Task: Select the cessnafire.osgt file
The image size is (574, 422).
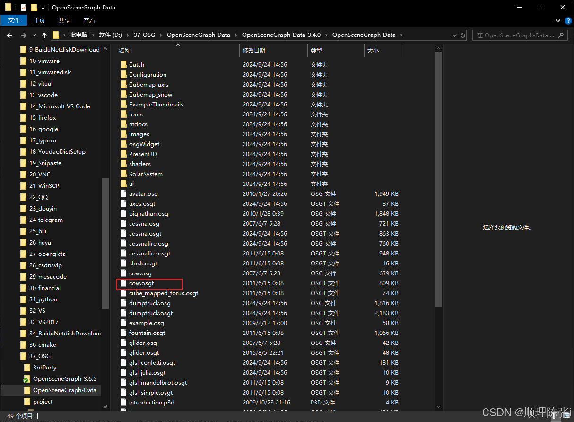Action: click(149, 253)
